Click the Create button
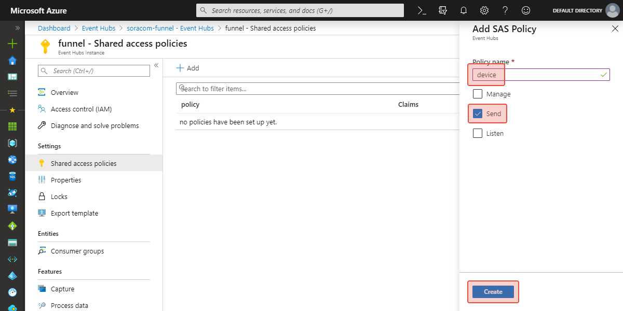The width and height of the screenshot is (623, 311). point(493,292)
